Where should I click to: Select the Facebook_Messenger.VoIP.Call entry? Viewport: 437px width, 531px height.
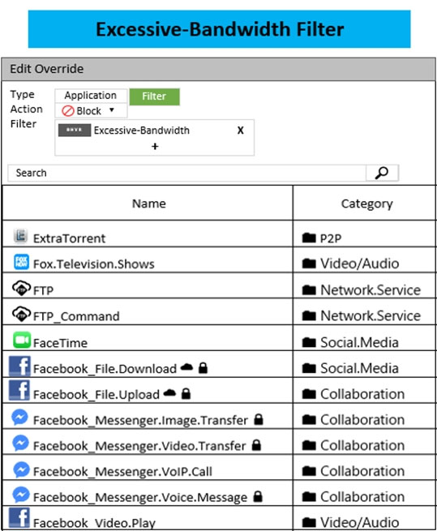pos(219,467)
